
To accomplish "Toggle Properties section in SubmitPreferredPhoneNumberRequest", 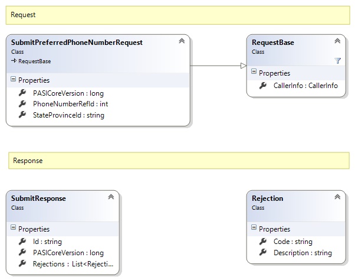I will click(14, 80).
